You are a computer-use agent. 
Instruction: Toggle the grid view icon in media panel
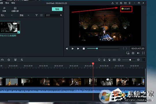coord(41,15)
